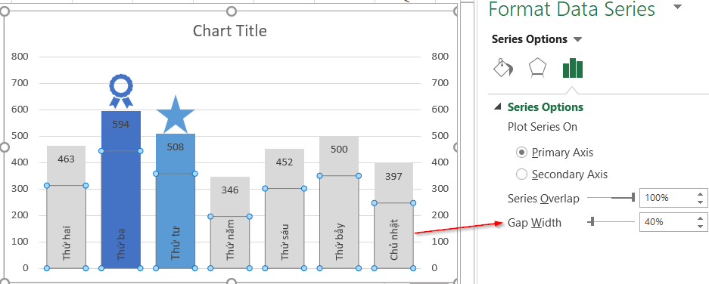Open the Series Options dropdown arrow
The width and height of the screenshot is (709, 284).
(x=577, y=40)
